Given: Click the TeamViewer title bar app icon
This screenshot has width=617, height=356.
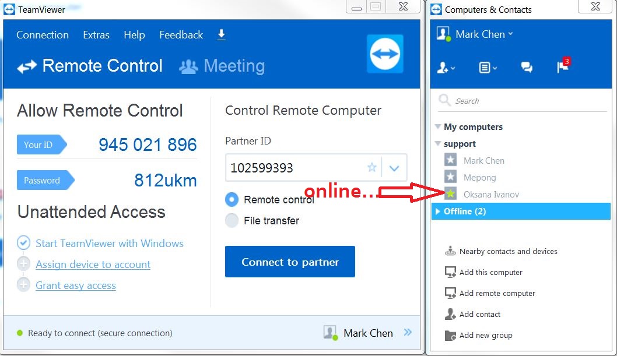Looking at the screenshot, I should [9, 9].
